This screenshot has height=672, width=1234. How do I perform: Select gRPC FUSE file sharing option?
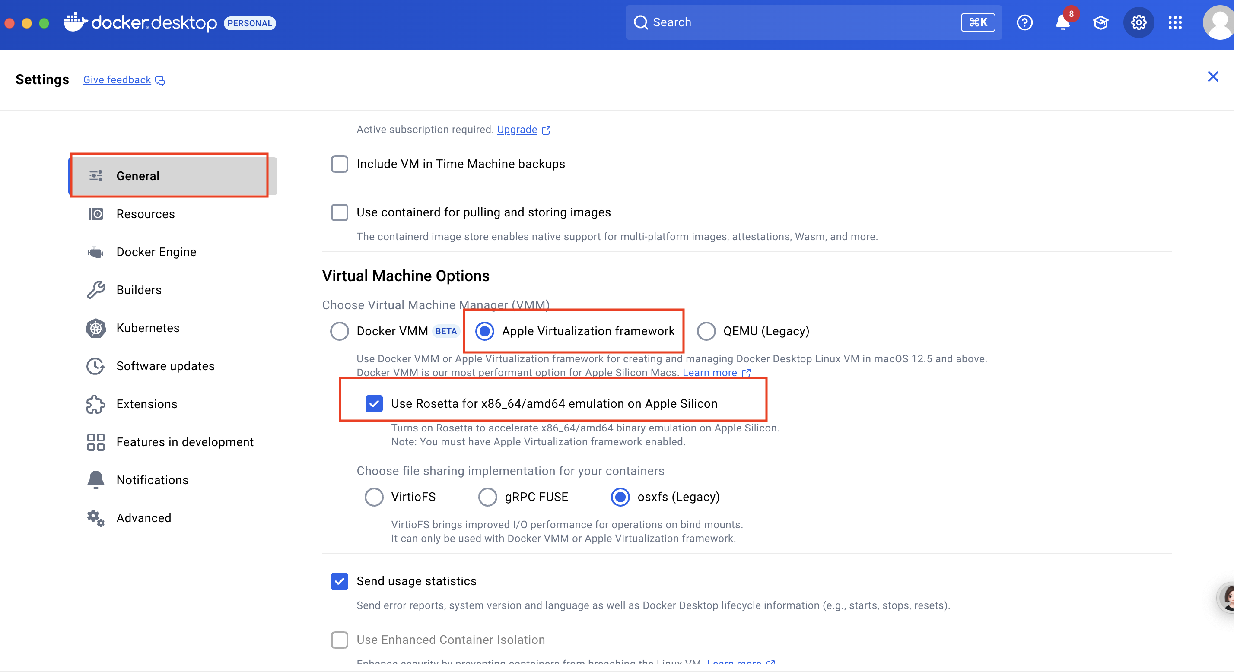click(x=488, y=497)
